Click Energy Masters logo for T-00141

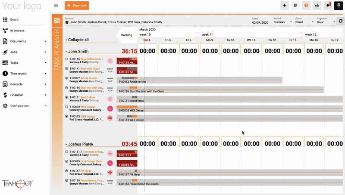110,70
